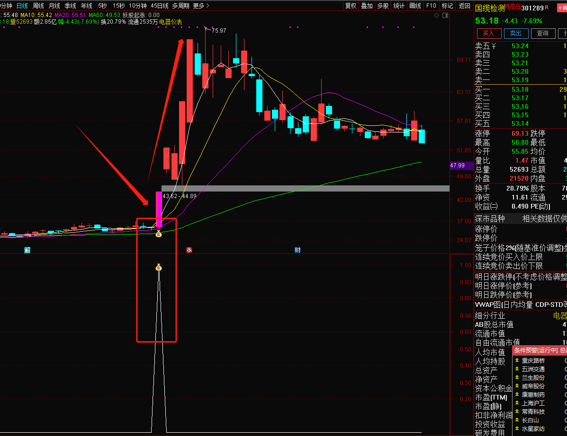567x436 pixels.
Task: Click the 返回 back button
Action: (x=464, y=6)
